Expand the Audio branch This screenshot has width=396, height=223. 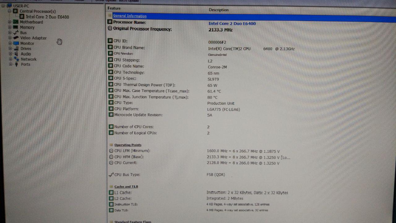coord(11,54)
